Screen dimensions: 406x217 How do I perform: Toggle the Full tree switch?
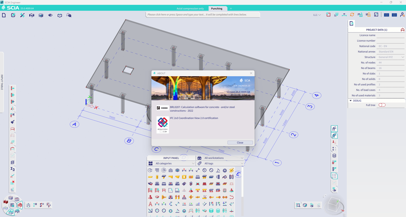(x=382, y=105)
